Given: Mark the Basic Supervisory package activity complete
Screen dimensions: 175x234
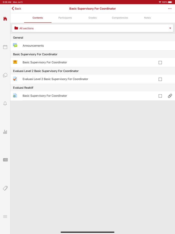Looking at the screenshot, I should click(x=160, y=63).
